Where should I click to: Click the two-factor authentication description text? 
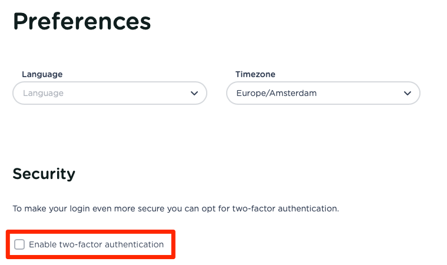point(176,208)
